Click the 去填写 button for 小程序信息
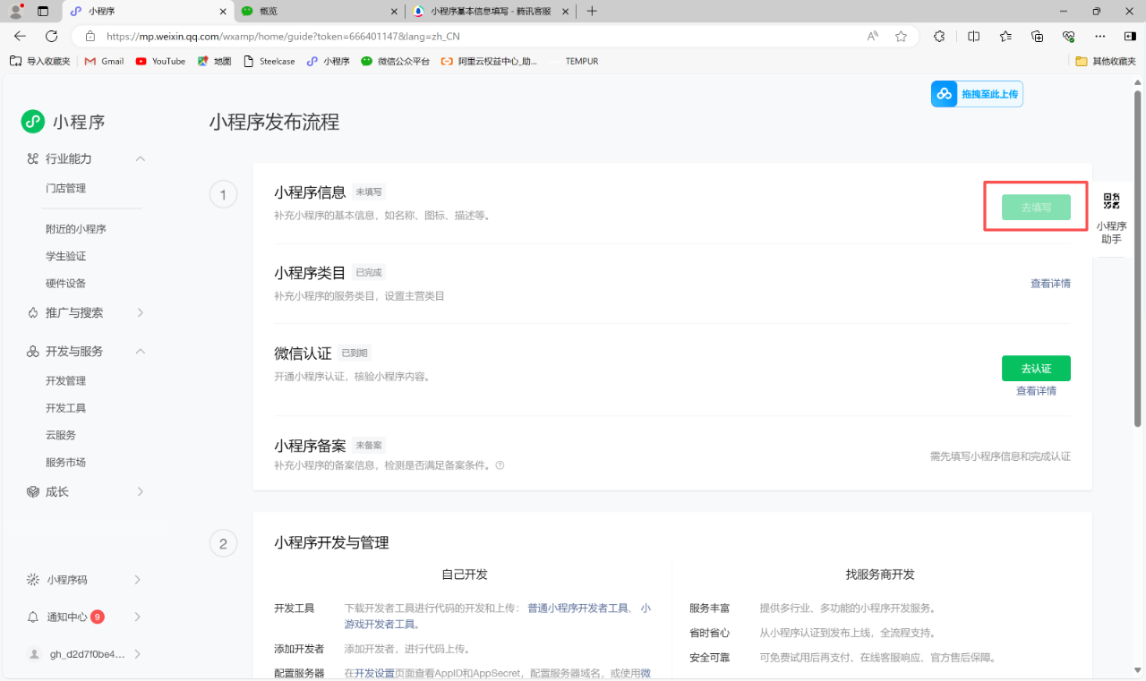 pyautogui.click(x=1036, y=208)
